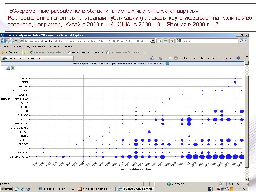Click inside the browser address bar
Image resolution: width=256 pixels, height=192 pixels.
click(87, 41)
